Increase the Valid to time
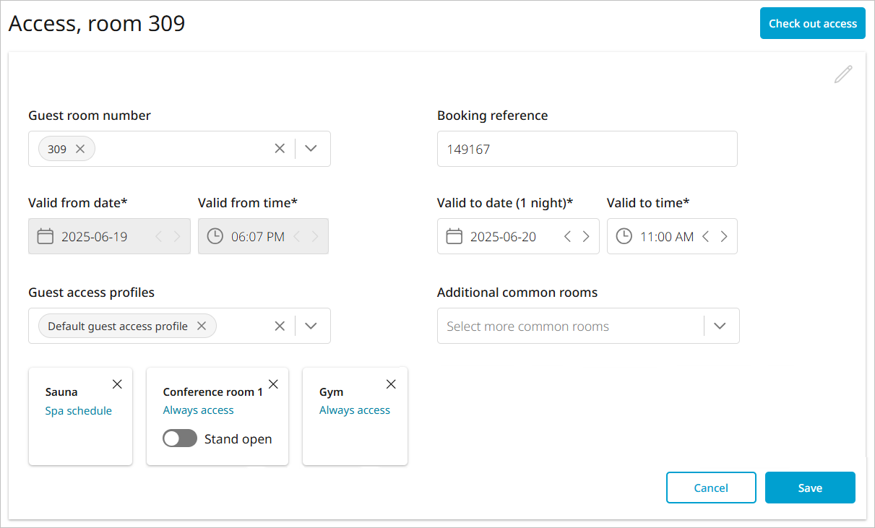 (724, 236)
